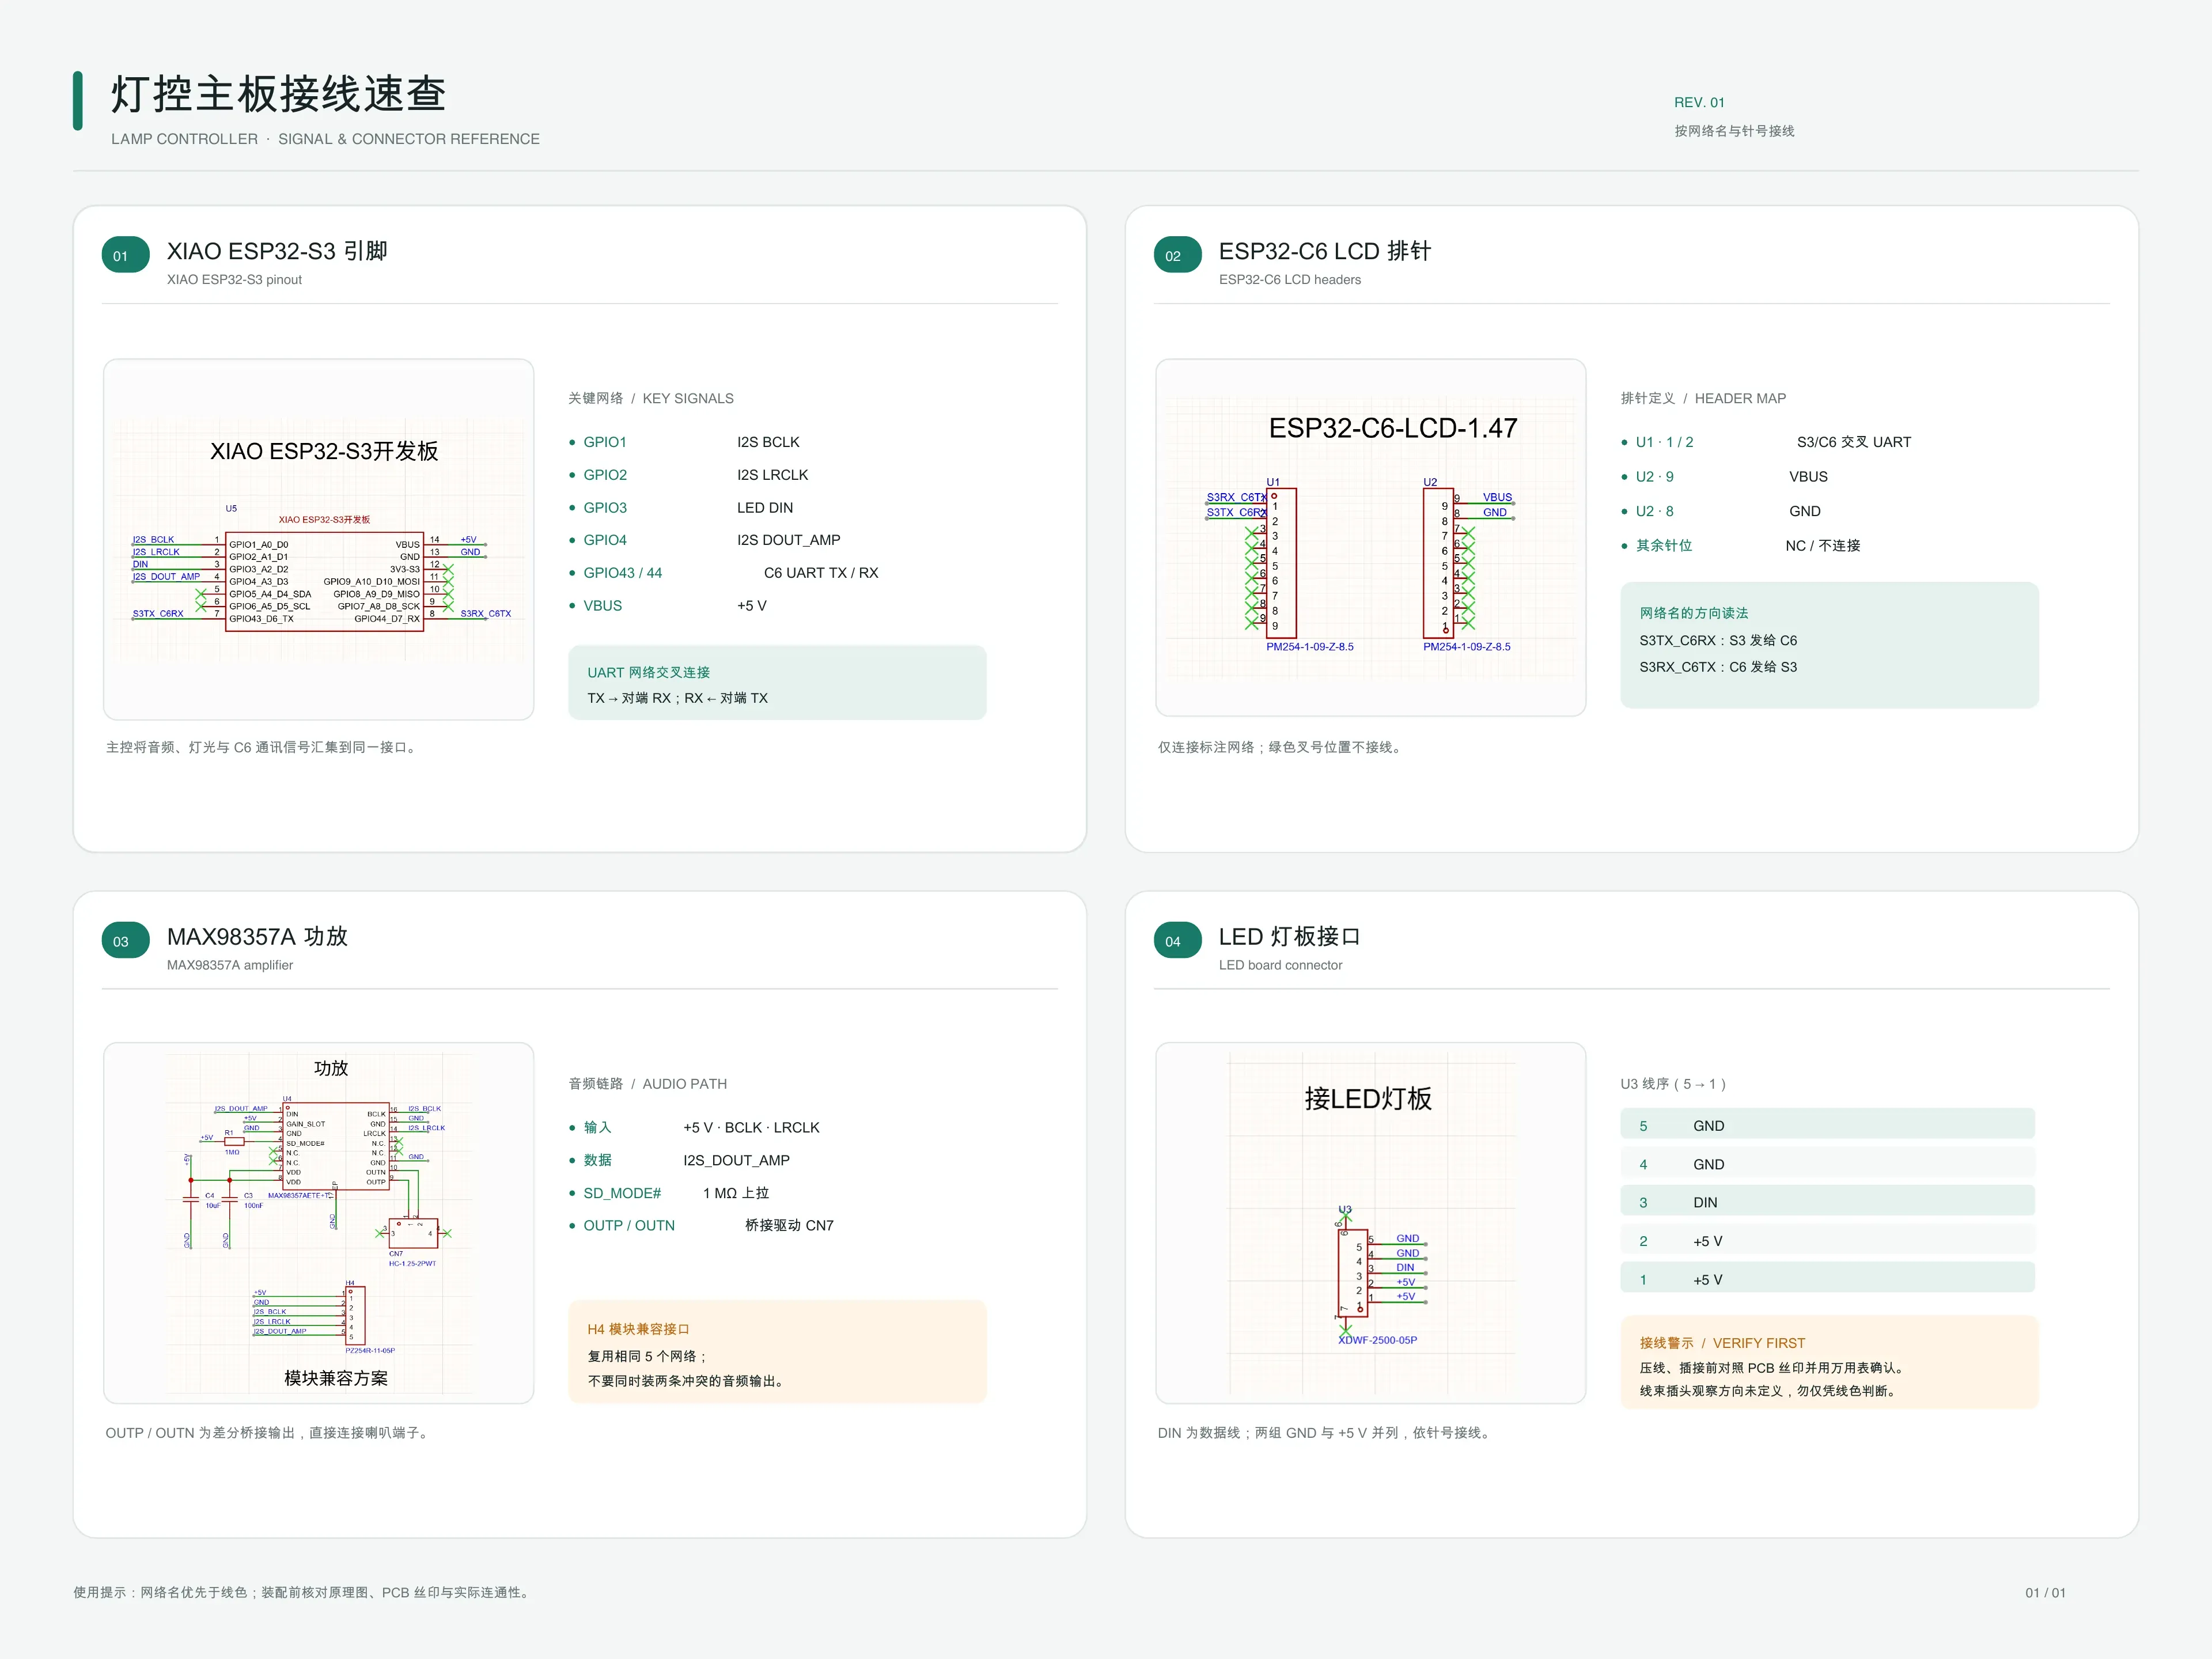Click the green 03 badge beside MAX98357A 功放
2212x1659 pixels.
click(125, 941)
